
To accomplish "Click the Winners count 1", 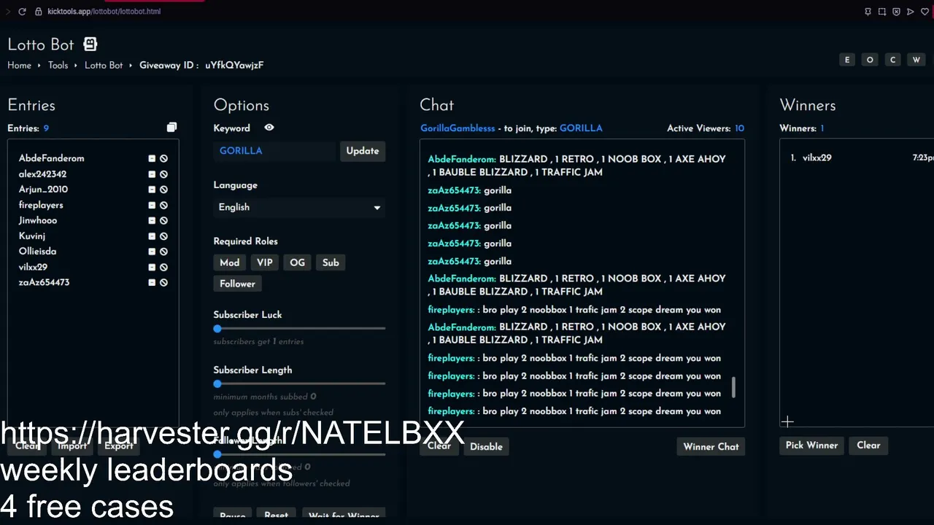I will pyautogui.click(x=822, y=128).
